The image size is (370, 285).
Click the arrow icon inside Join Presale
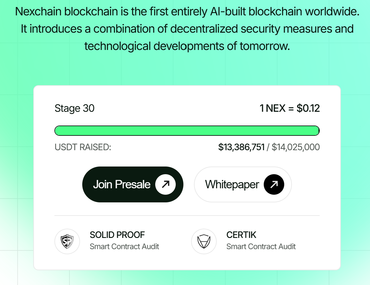click(165, 184)
